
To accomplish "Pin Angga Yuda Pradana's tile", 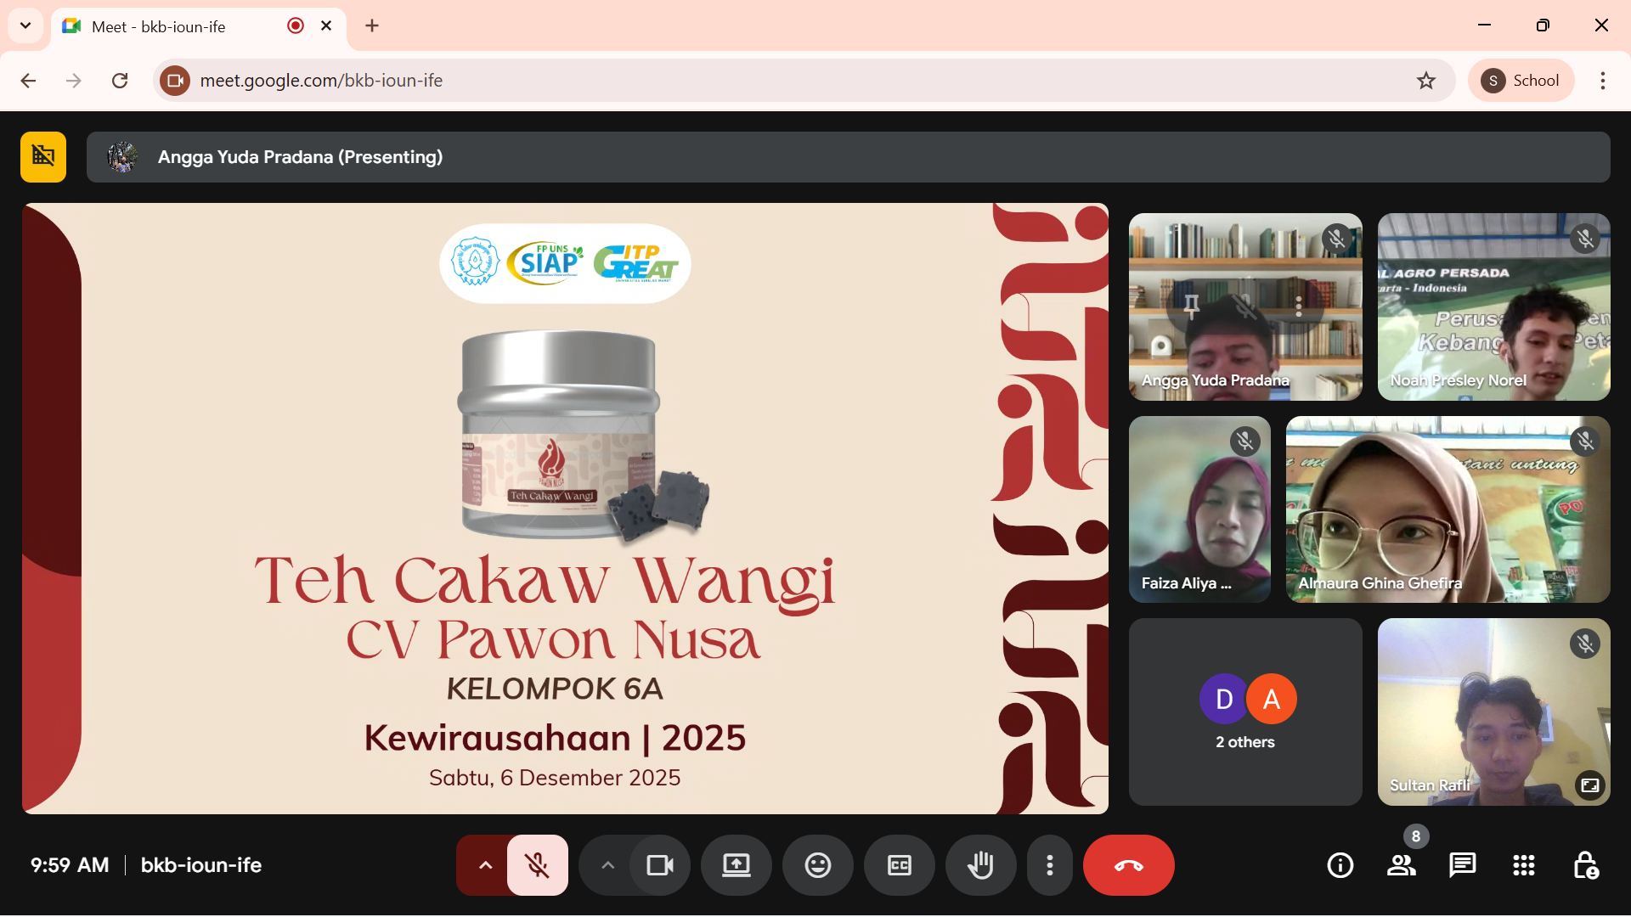I will (1192, 307).
